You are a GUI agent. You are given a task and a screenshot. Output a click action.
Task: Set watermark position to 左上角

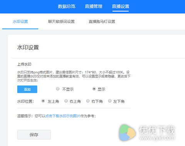tap(43, 101)
